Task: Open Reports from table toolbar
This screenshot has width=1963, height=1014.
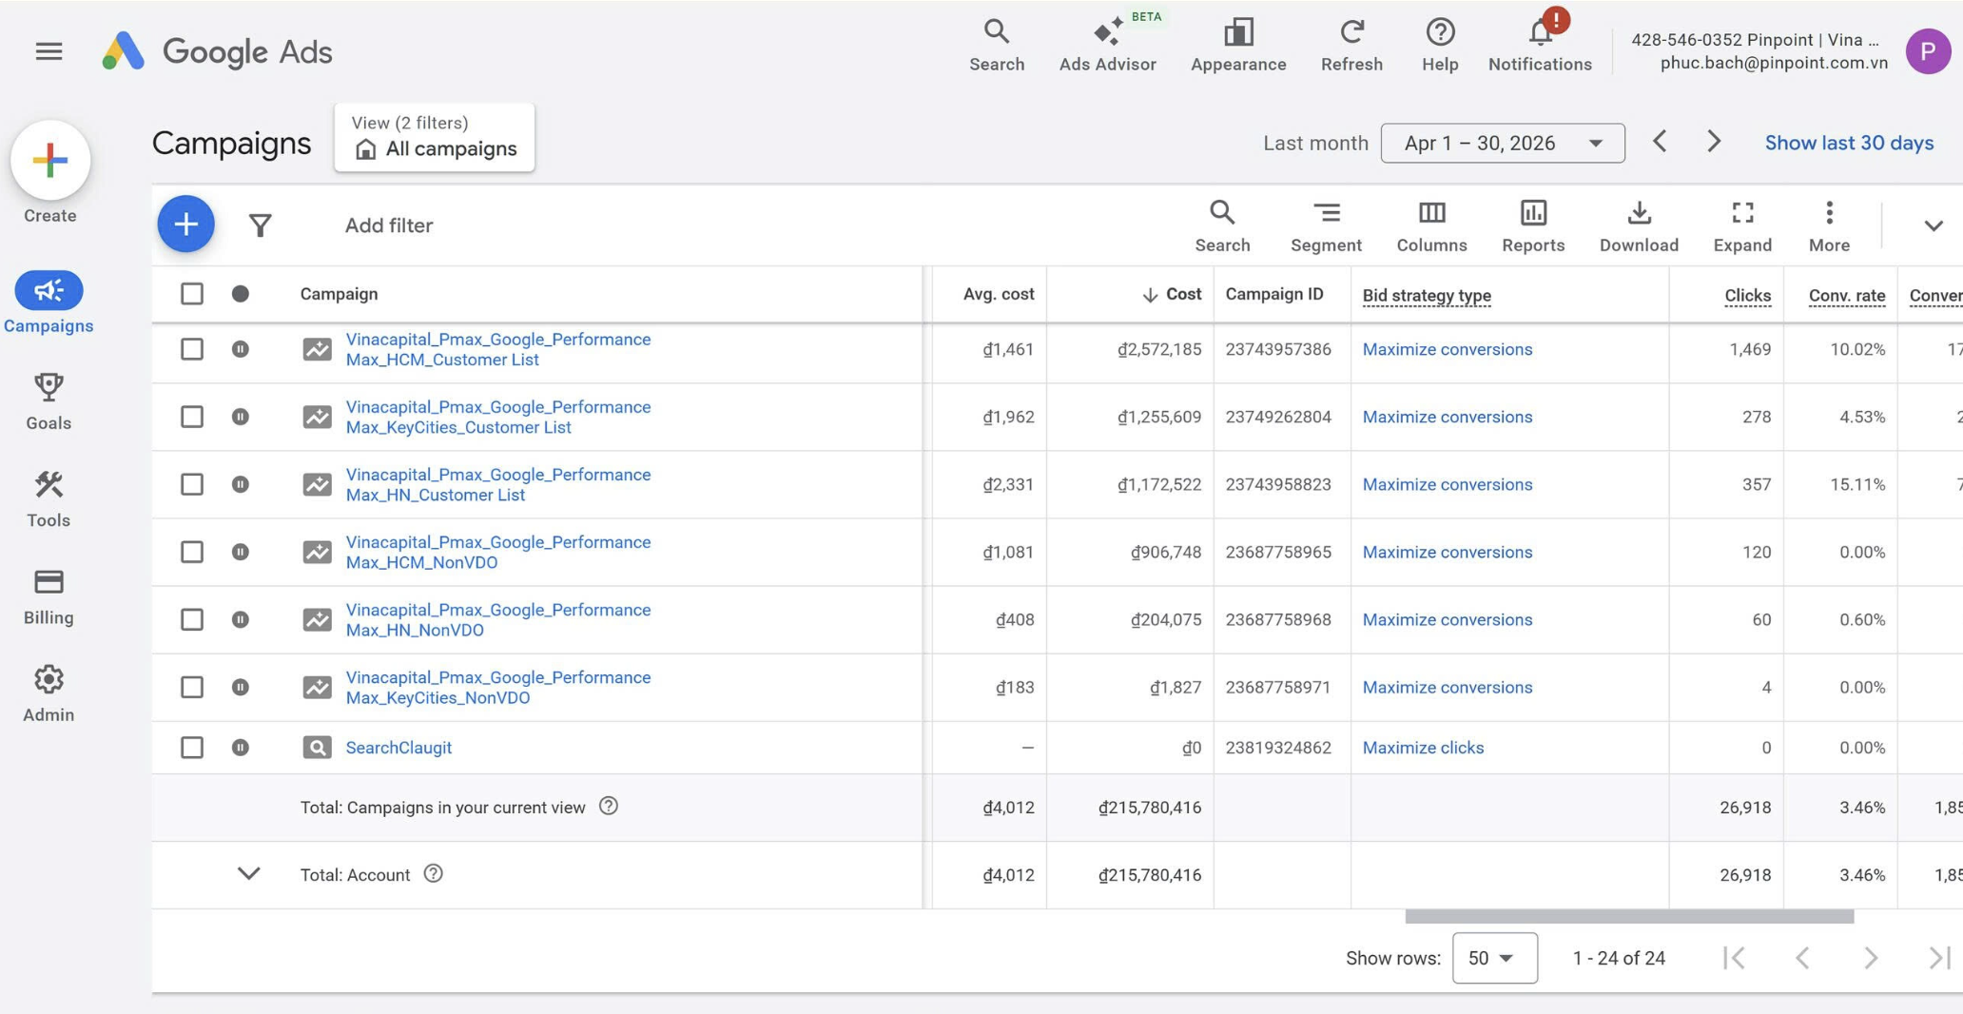Action: coord(1533,225)
